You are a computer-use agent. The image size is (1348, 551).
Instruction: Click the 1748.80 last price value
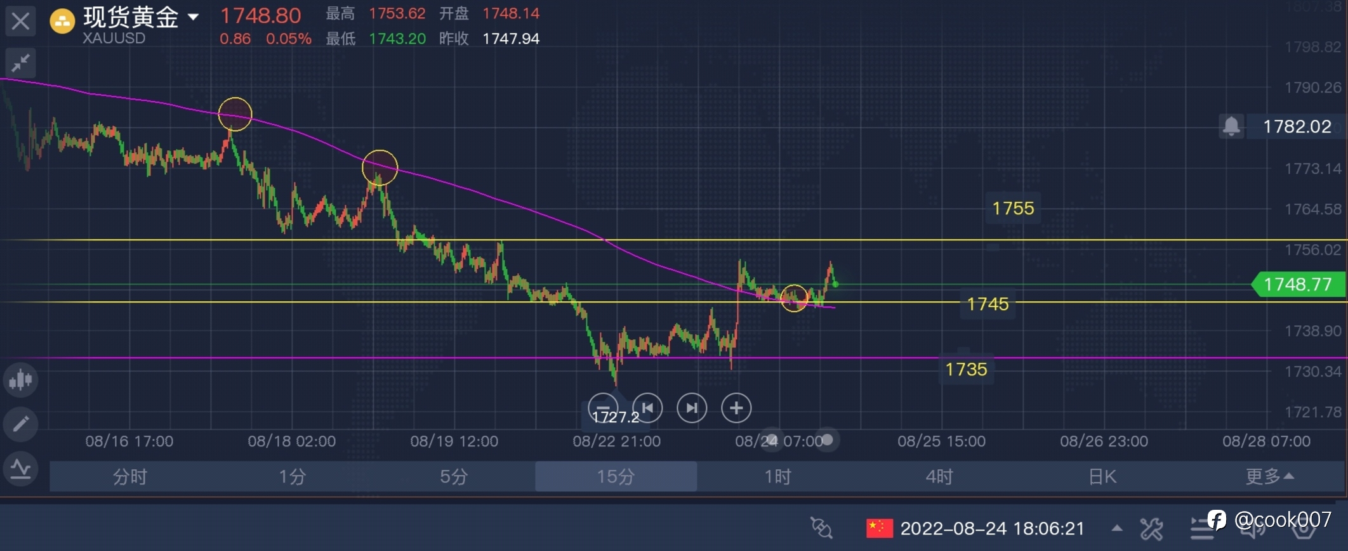click(x=260, y=15)
